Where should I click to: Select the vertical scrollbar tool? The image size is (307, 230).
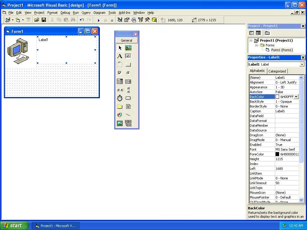(x=128, y=90)
